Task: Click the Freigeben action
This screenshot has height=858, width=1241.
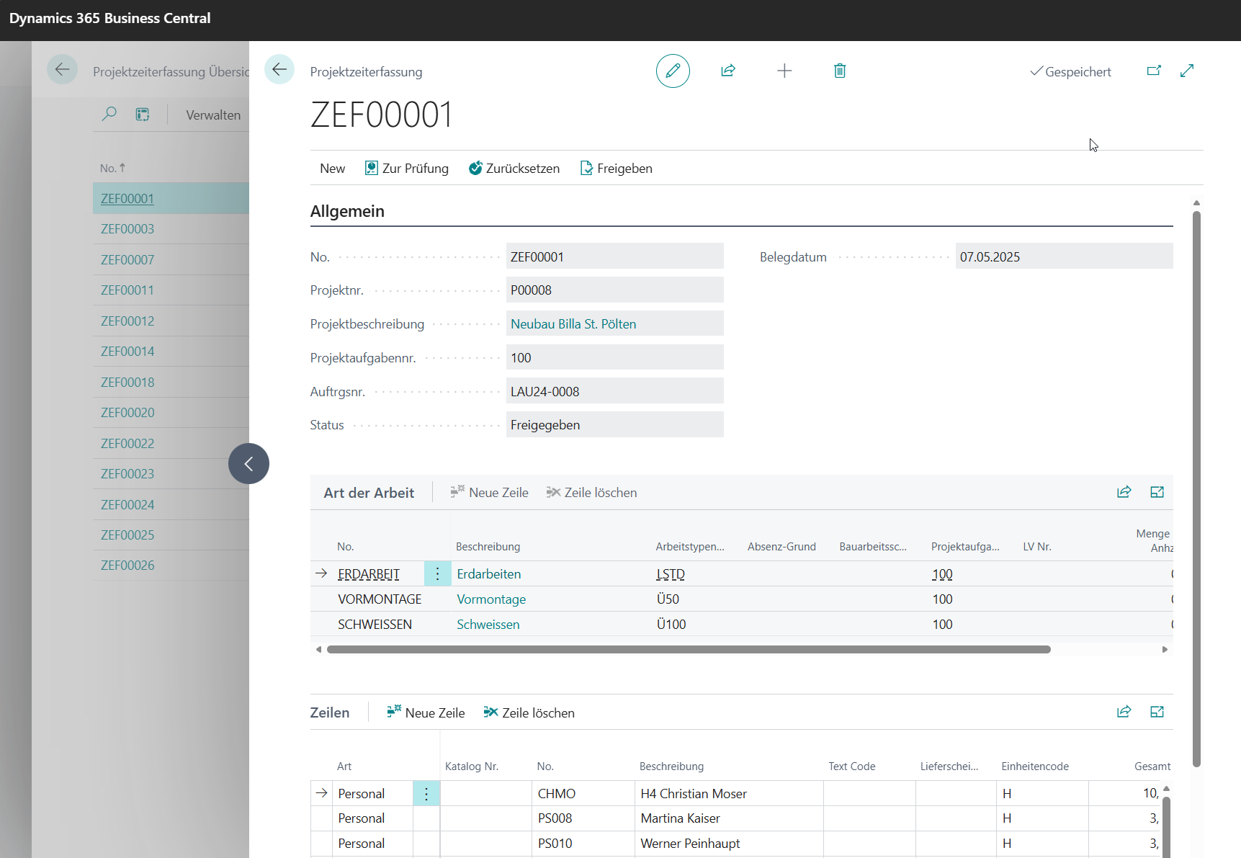Action: tap(617, 168)
